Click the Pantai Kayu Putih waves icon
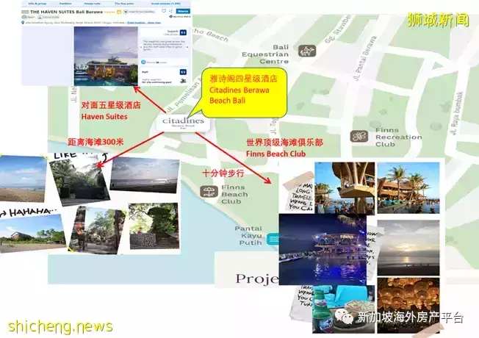 click(273, 239)
